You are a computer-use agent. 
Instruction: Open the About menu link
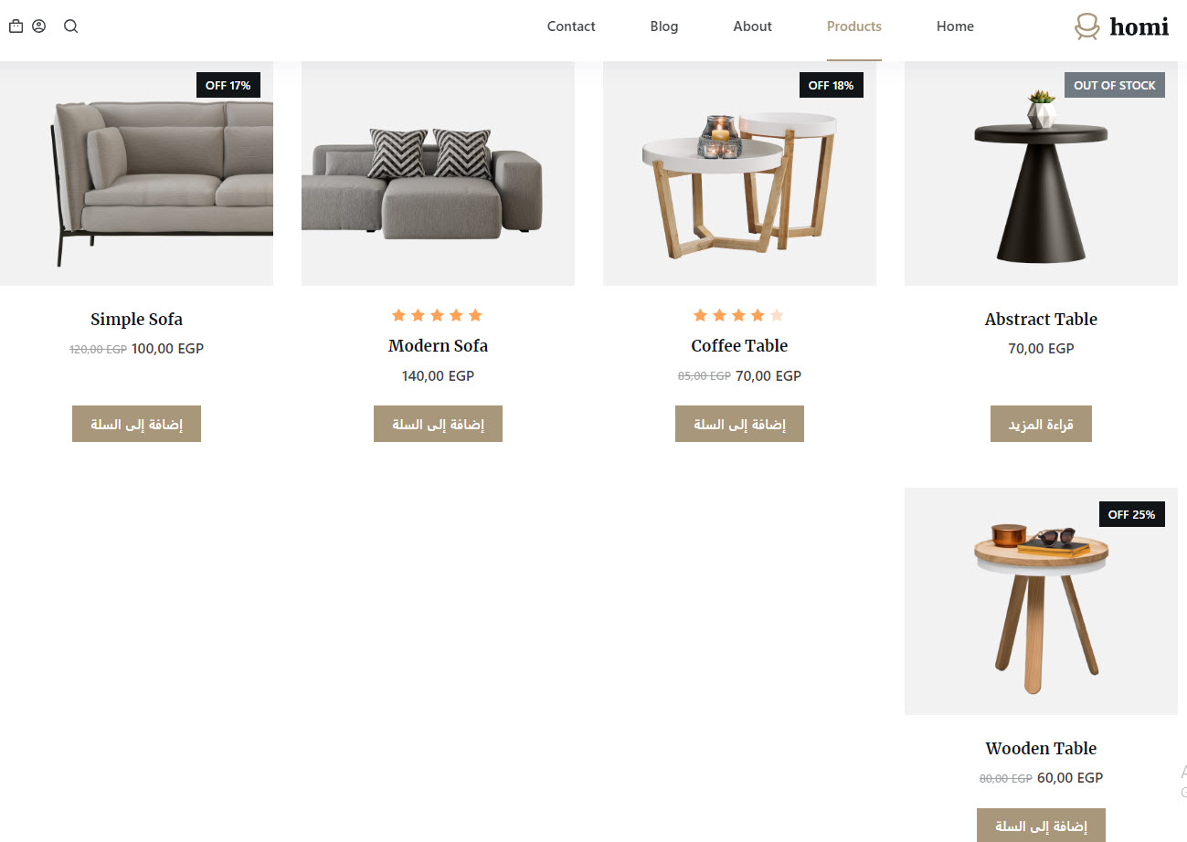click(752, 26)
